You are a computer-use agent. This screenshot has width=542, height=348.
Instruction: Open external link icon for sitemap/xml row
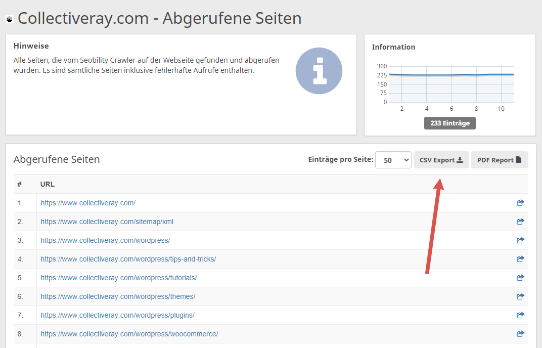tap(520, 222)
